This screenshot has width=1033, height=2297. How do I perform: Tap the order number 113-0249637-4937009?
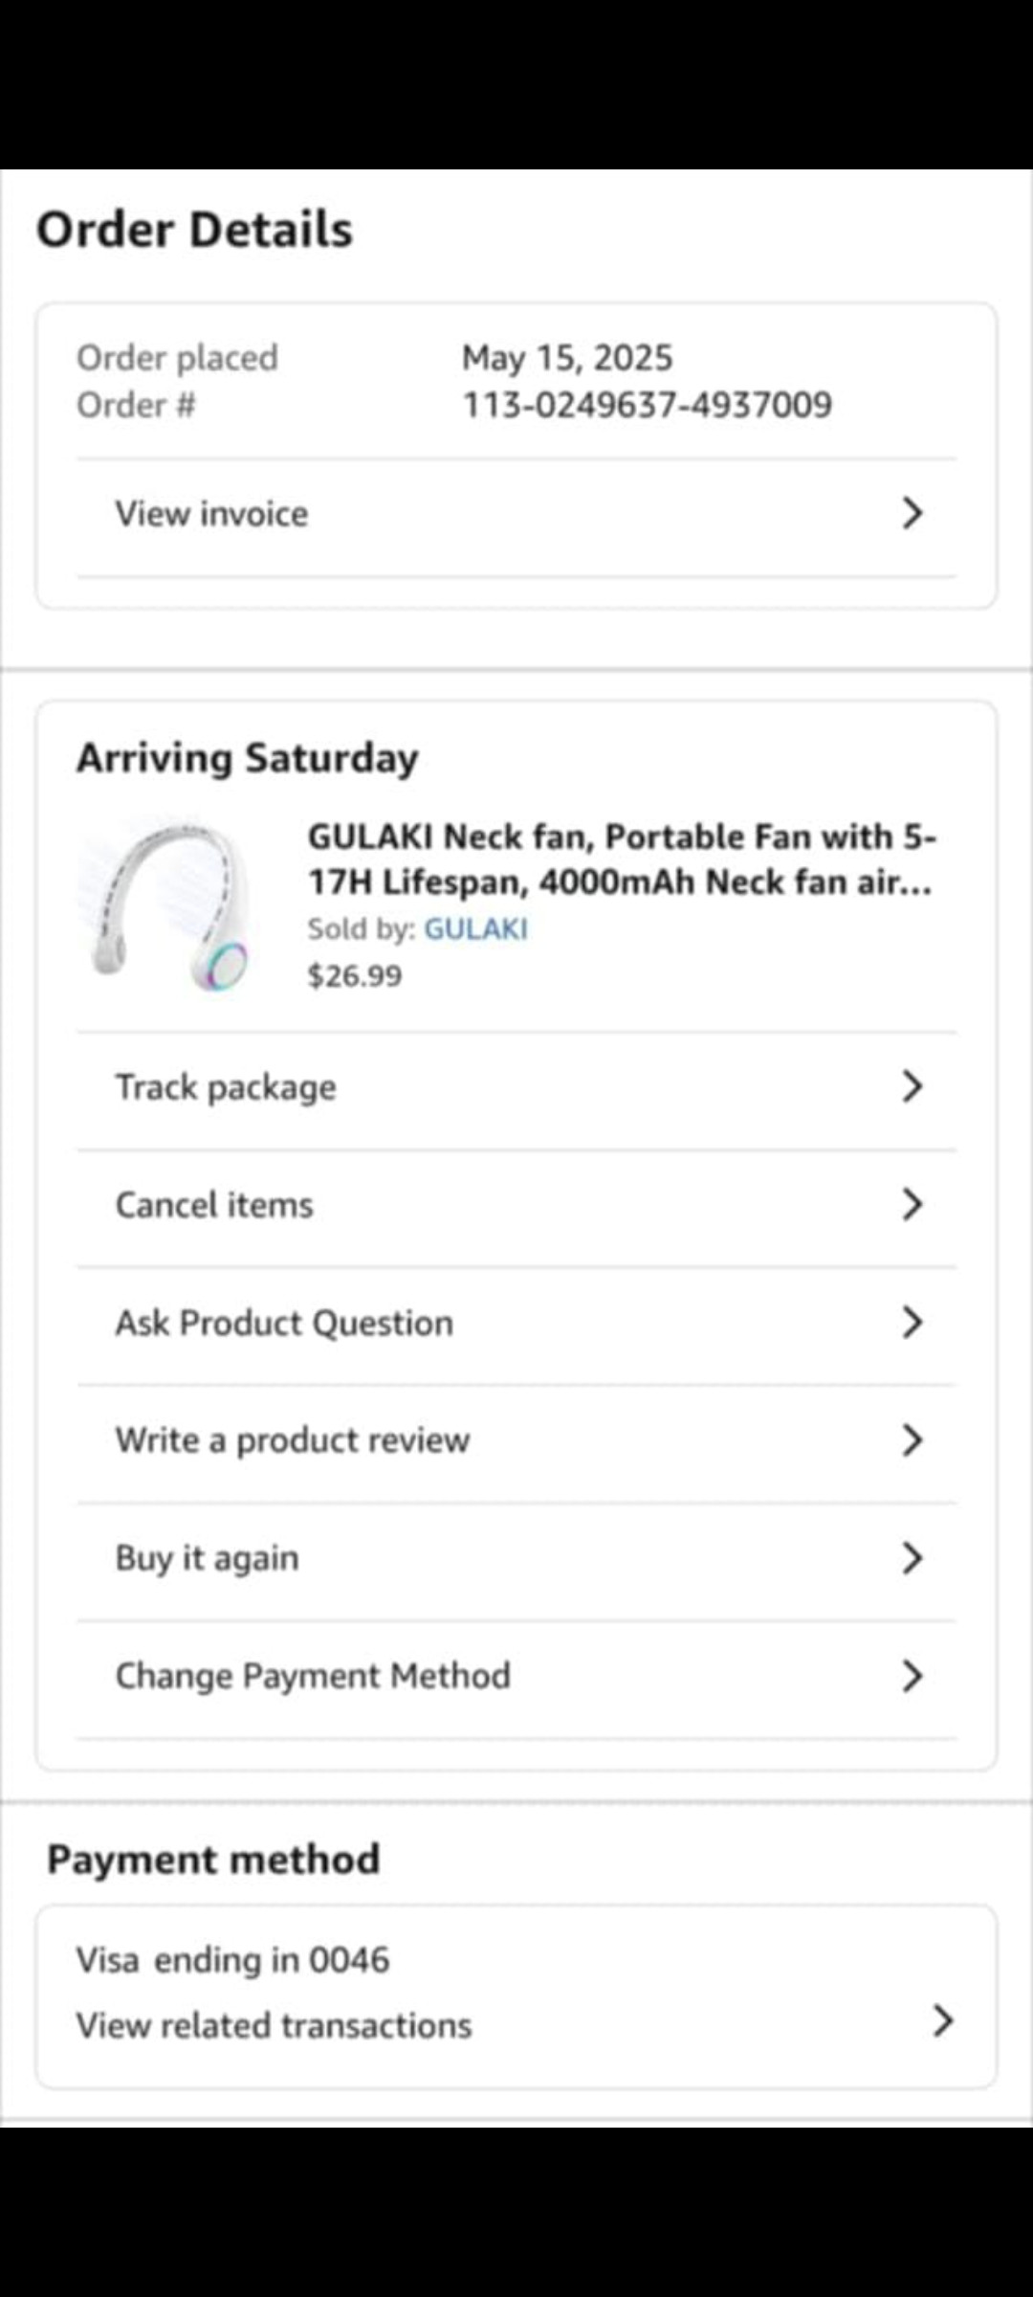648,405
